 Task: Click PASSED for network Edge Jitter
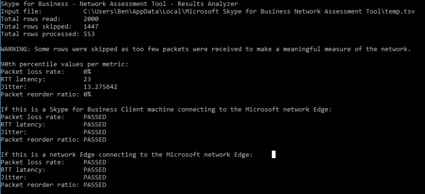pyautogui.click(x=95, y=177)
